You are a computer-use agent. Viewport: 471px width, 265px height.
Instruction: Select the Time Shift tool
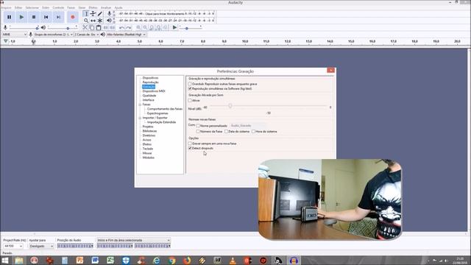point(93,21)
